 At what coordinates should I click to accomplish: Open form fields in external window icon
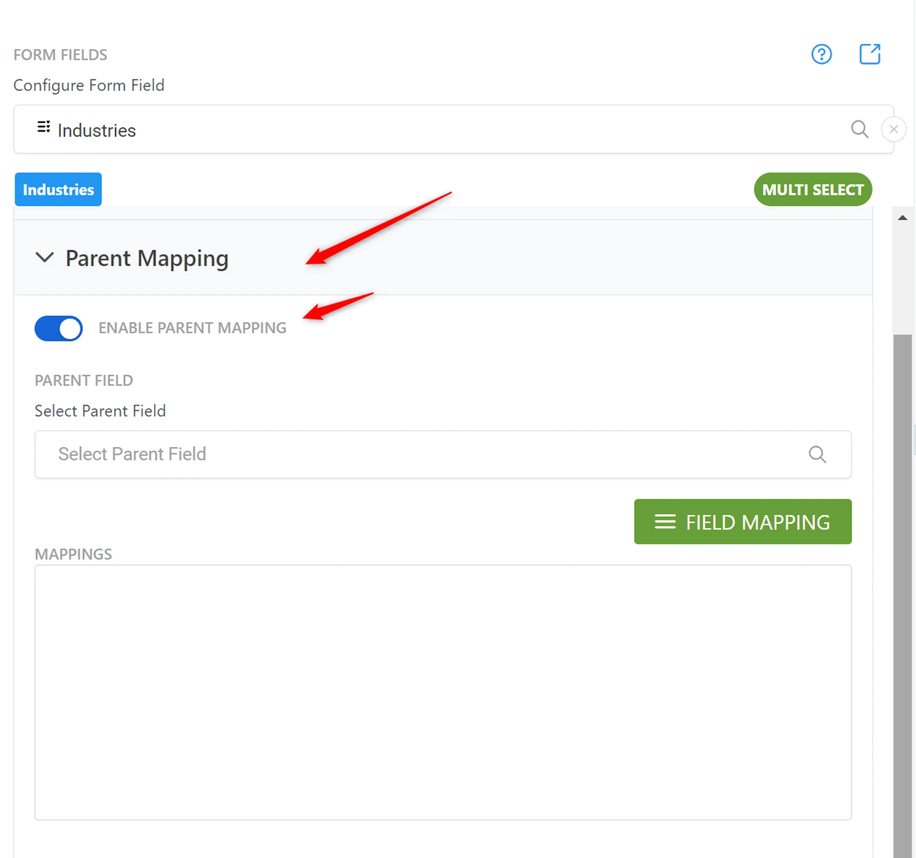point(869,54)
